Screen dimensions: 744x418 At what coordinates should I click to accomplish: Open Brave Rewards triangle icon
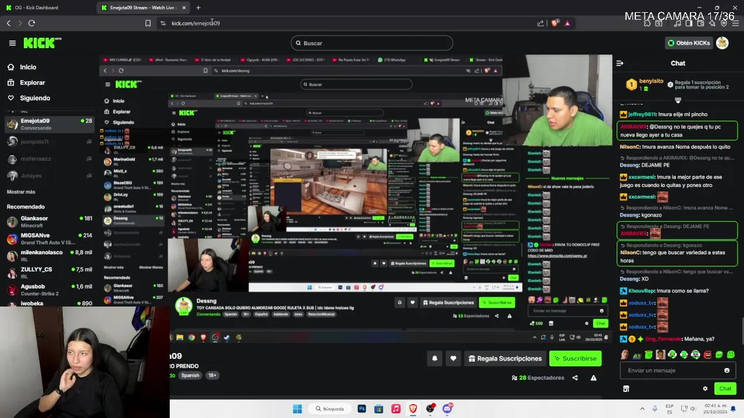(567, 23)
